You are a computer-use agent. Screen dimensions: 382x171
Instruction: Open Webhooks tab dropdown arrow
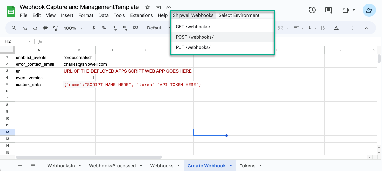(x=179, y=166)
